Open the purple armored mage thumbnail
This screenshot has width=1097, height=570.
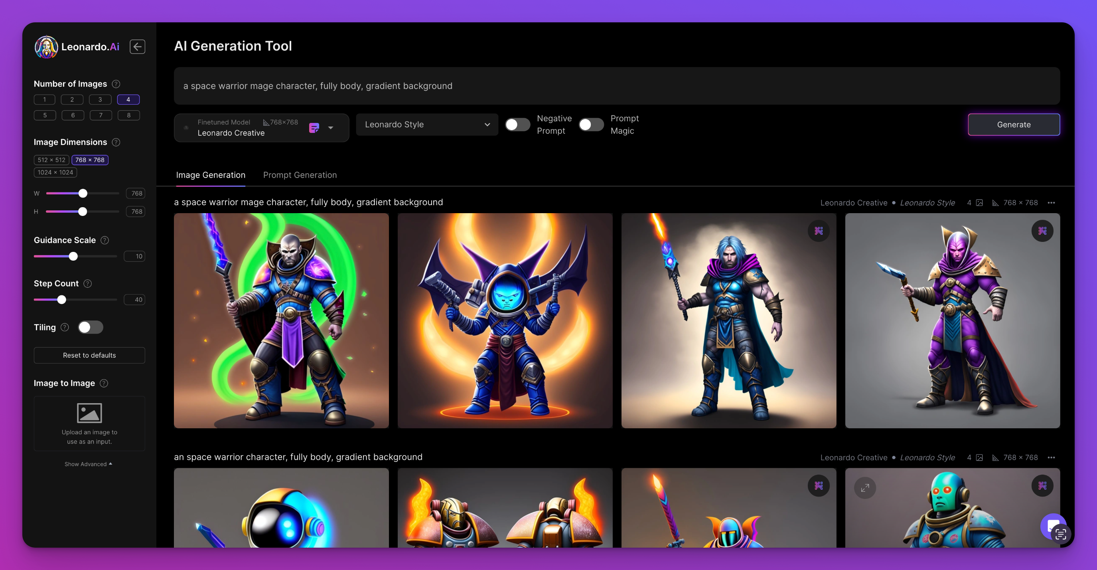953,321
